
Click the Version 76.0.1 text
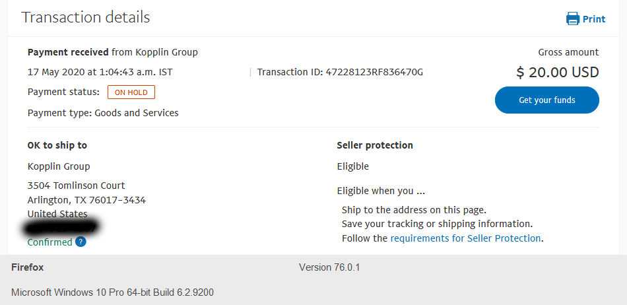coord(329,267)
